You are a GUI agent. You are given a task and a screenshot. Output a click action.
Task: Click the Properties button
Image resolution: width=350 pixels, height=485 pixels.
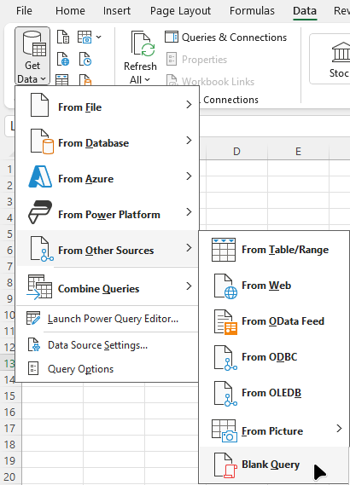point(196,59)
